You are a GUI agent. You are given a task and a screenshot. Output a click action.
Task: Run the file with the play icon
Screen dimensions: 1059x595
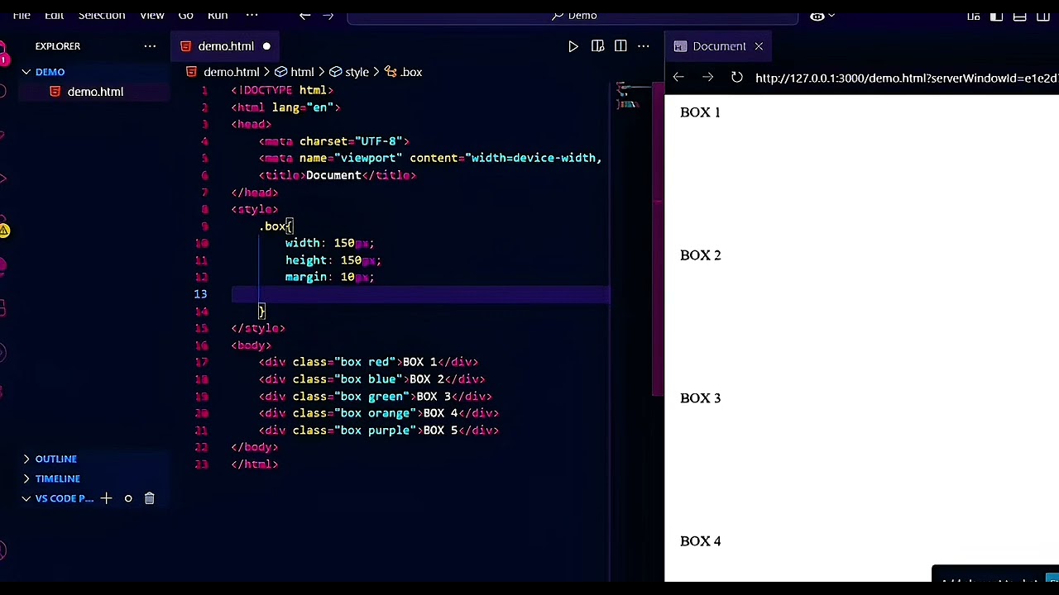pyautogui.click(x=573, y=46)
